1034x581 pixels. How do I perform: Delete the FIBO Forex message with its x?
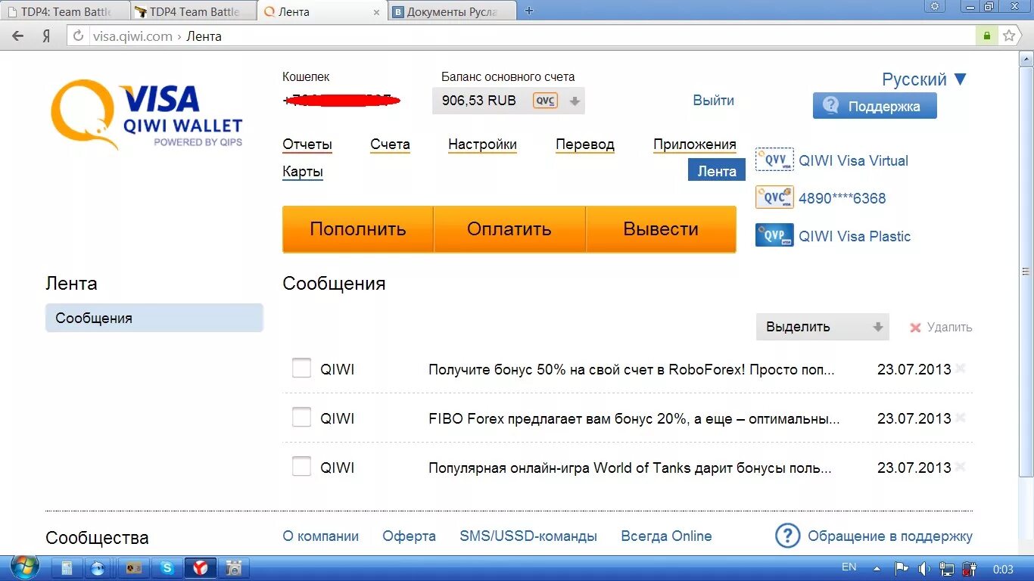[x=961, y=418]
